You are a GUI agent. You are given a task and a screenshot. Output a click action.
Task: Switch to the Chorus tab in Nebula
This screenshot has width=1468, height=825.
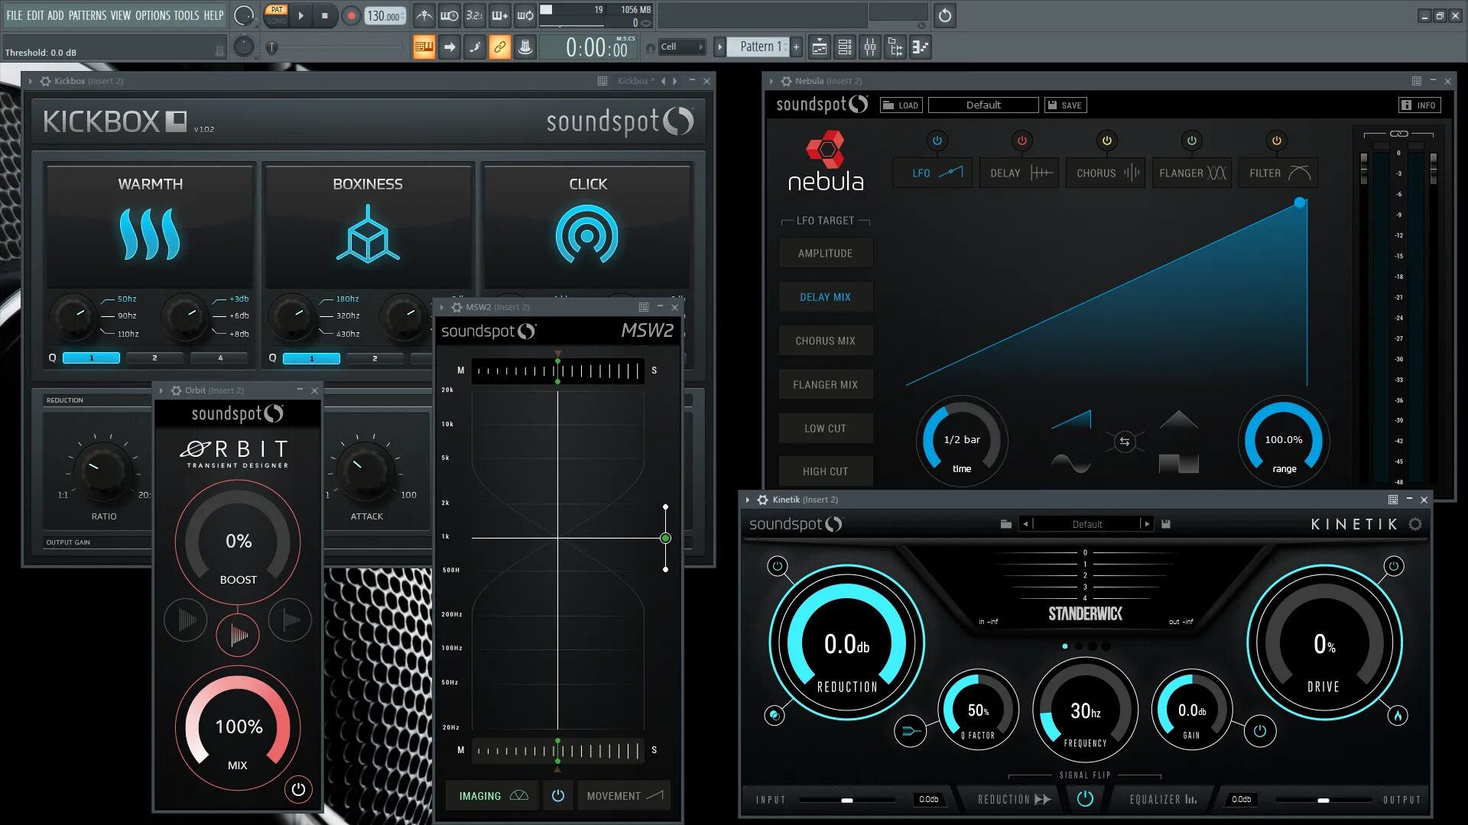(x=1106, y=173)
